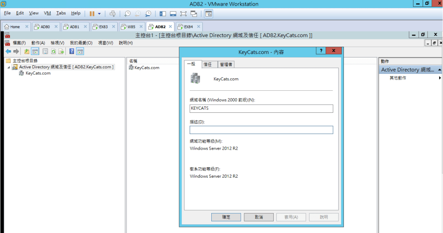Click the VMware take snapshot icon
Image resolution: width=443 pixels, height=233 pixels.
point(127,14)
